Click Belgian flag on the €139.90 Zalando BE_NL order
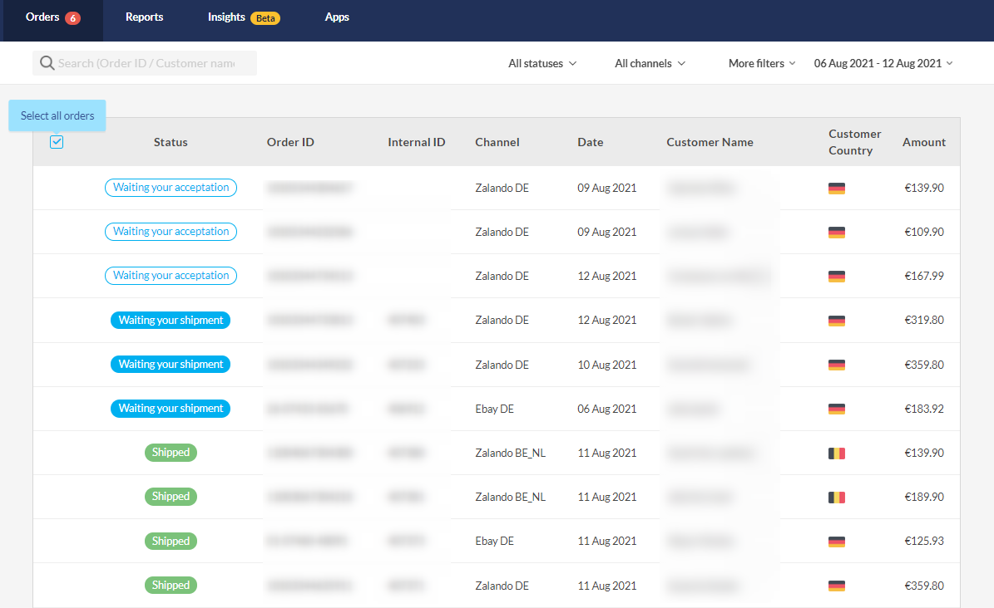The width and height of the screenshot is (994, 608). [x=836, y=454]
